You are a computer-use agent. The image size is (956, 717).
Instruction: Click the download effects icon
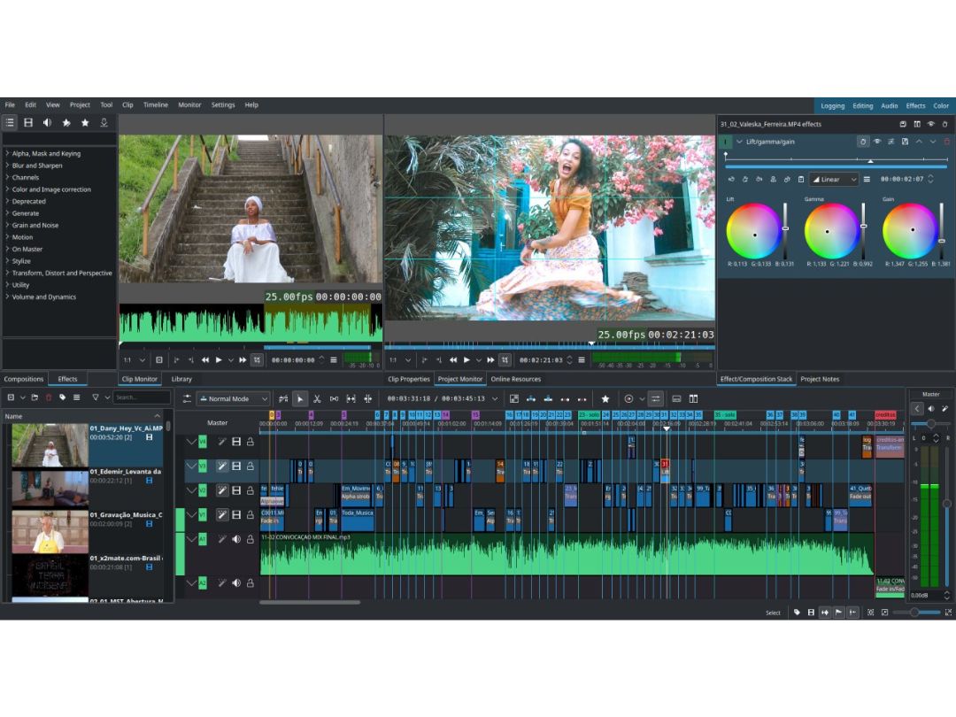point(104,122)
